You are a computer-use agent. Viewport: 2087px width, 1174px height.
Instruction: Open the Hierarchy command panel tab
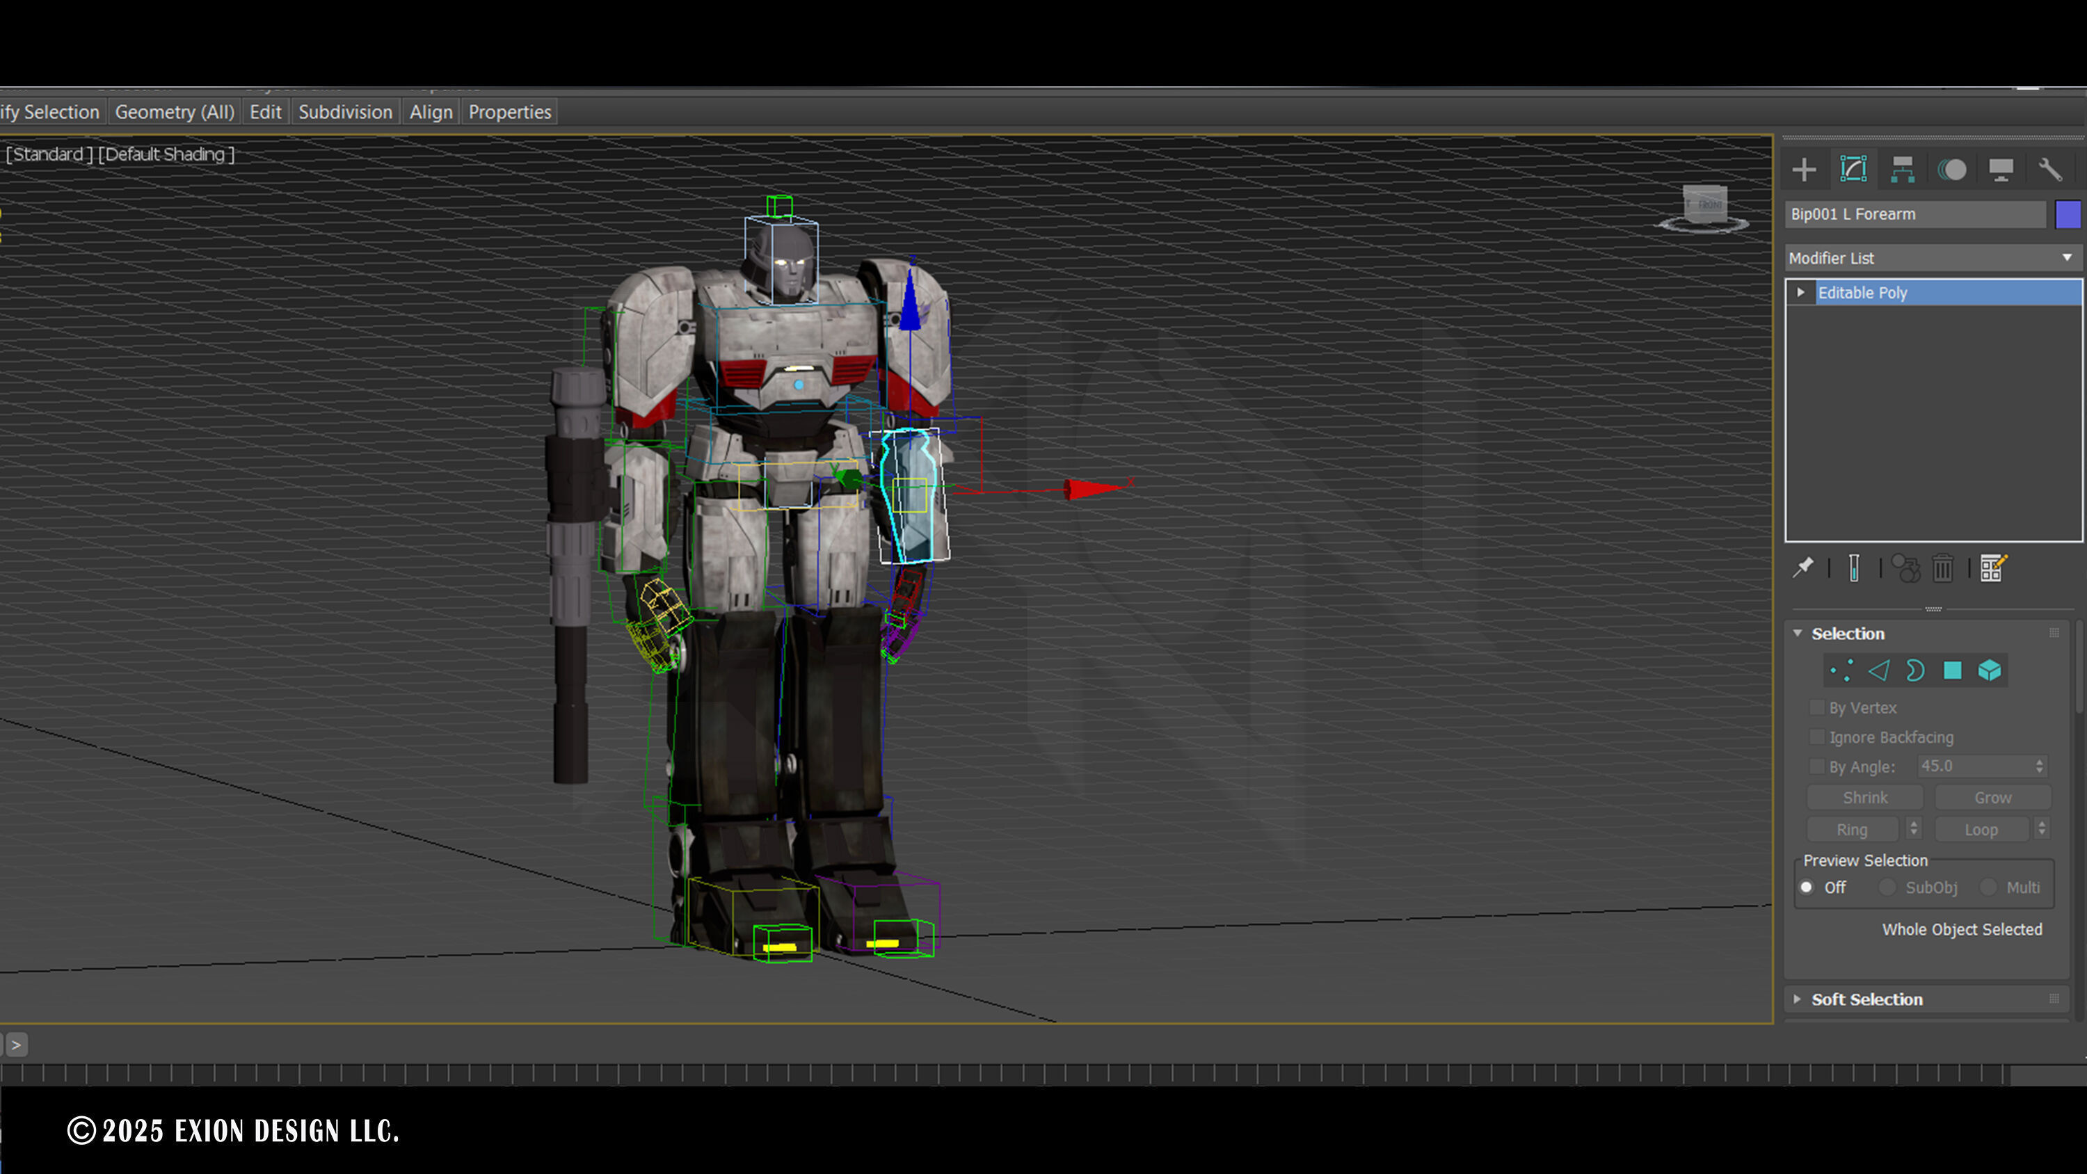(x=1902, y=169)
